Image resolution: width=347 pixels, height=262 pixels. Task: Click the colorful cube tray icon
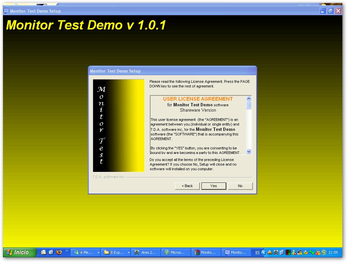pyautogui.click(x=306, y=252)
